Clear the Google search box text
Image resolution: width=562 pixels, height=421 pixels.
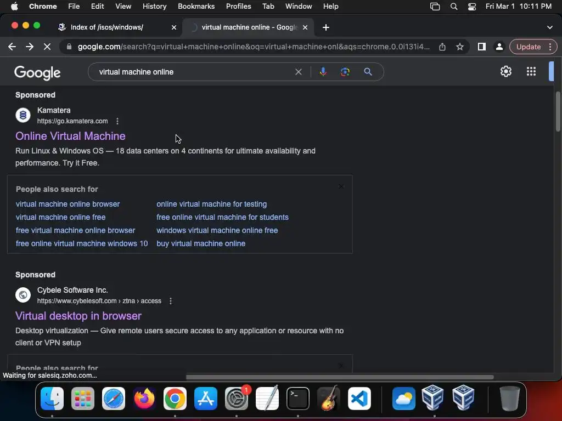tap(298, 72)
